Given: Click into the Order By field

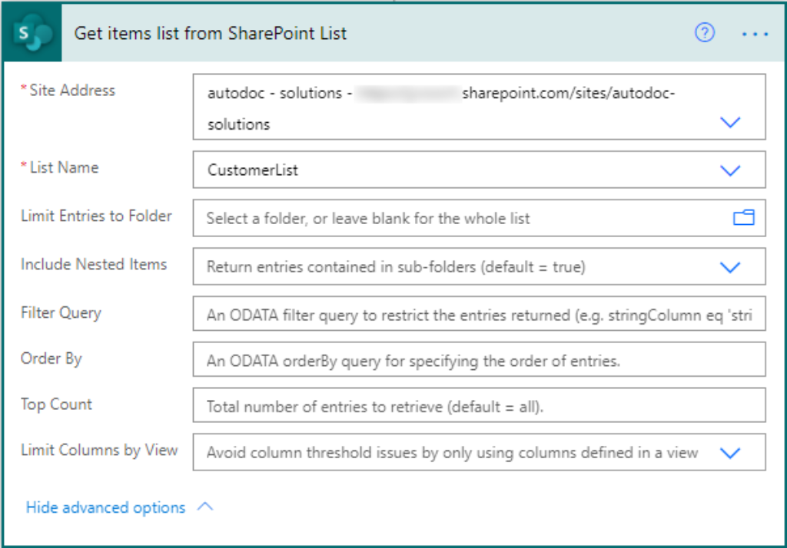Looking at the screenshot, I should tap(478, 361).
